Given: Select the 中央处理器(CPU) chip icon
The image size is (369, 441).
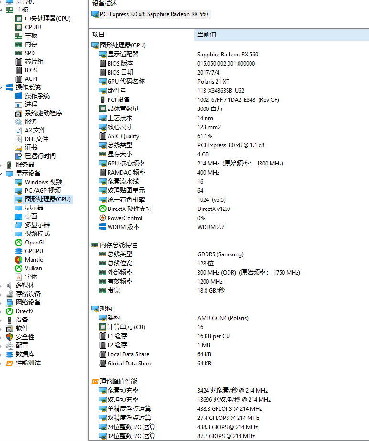Looking at the screenshot, I should tap(19, 19).
